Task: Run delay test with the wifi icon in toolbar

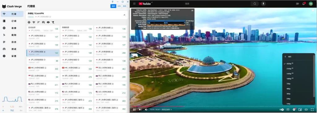Action: (x=34, y=22)
